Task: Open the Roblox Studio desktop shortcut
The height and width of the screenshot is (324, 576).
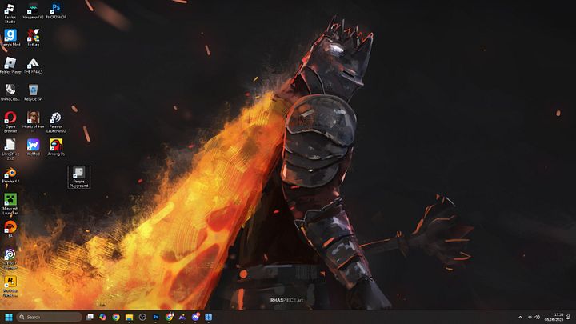Action: click(10, 14)
